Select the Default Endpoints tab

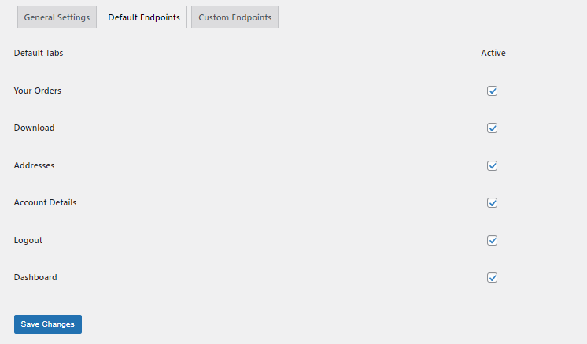pos(144,17)
